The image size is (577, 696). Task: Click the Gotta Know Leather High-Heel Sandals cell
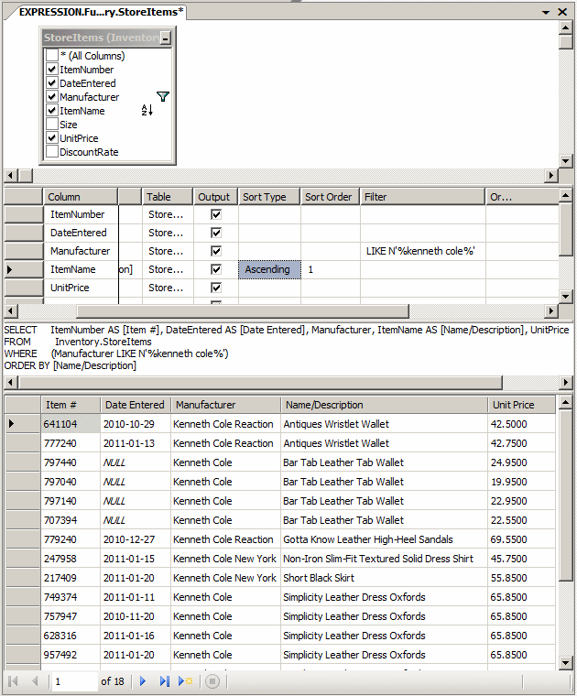pyautogui.click(x=384, y=539)
